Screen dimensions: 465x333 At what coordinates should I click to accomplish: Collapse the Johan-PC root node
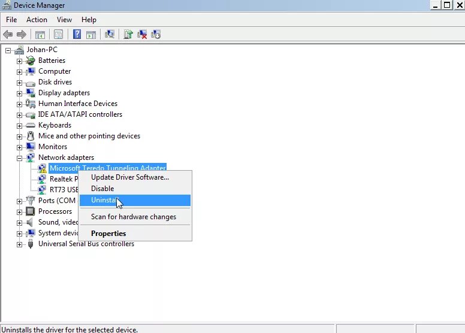coord(8,50)
